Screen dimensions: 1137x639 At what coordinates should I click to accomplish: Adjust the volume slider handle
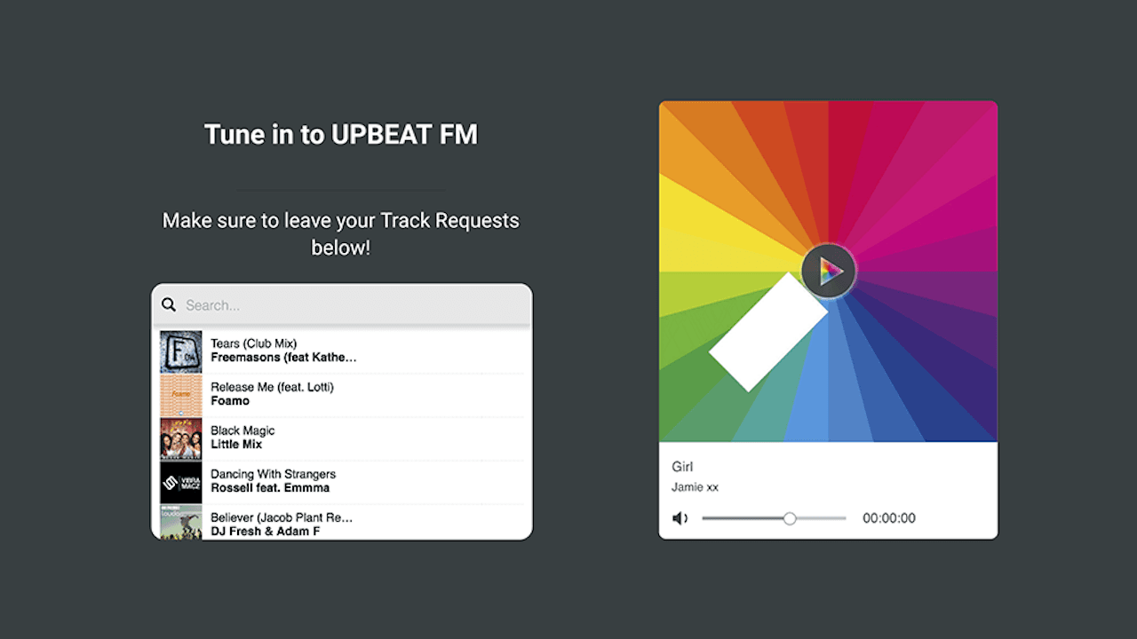tap(790, 518)
